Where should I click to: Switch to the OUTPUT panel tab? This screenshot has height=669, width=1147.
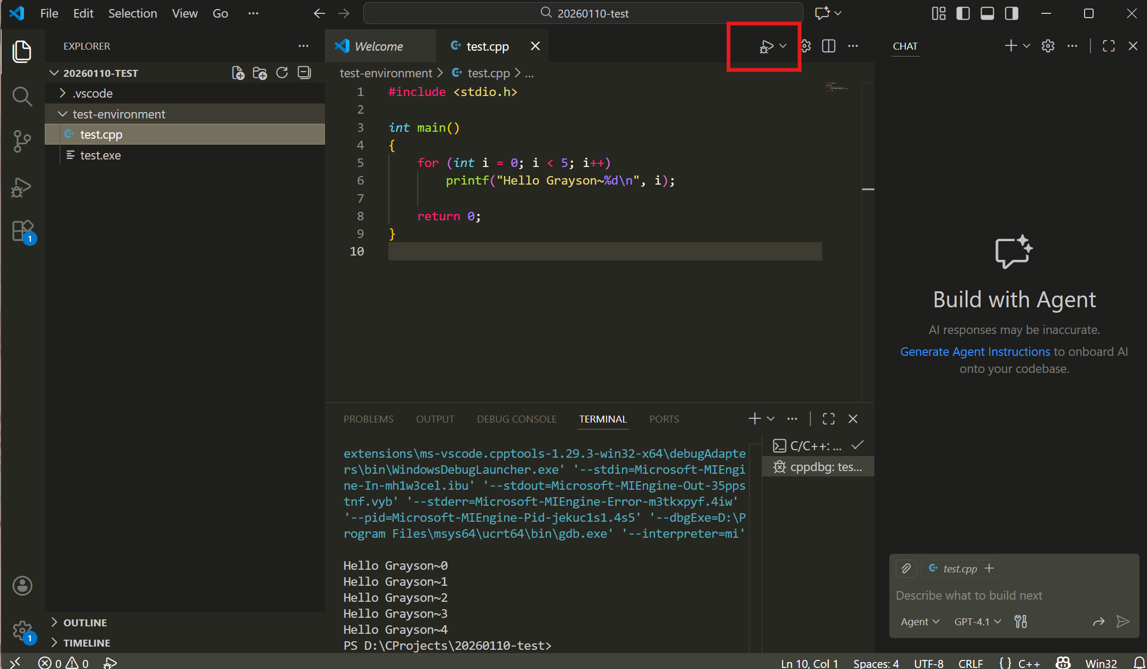tap(435, 419)
